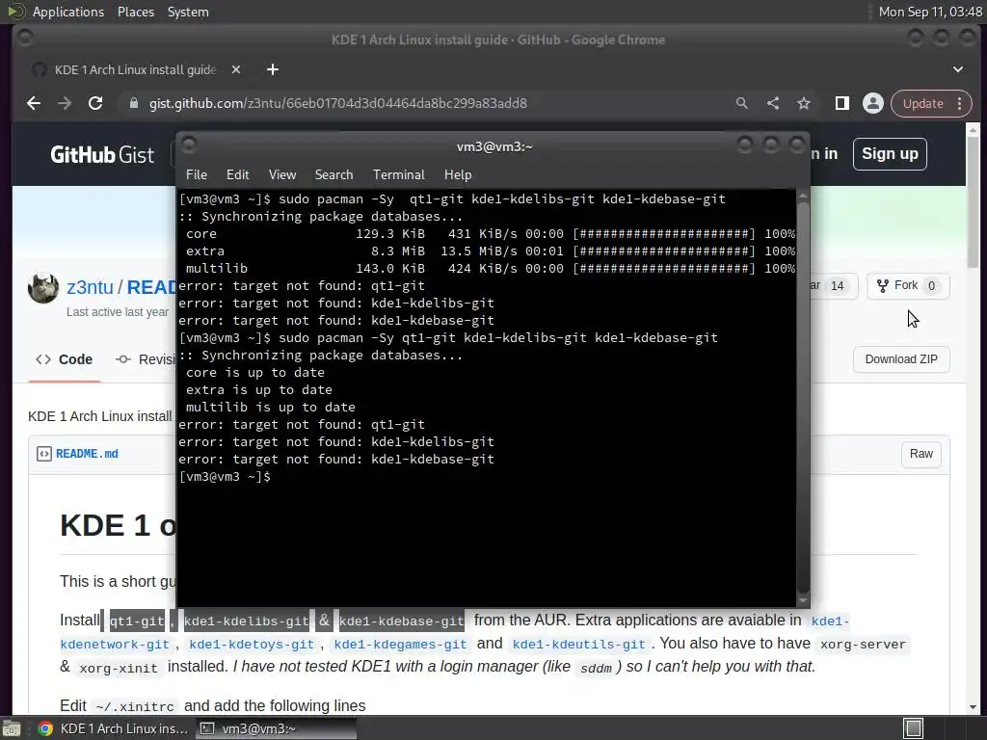Open the terminal Search menu
This screenshot has height=740, width=987.
pyautogui.click(x=333, y=175)
